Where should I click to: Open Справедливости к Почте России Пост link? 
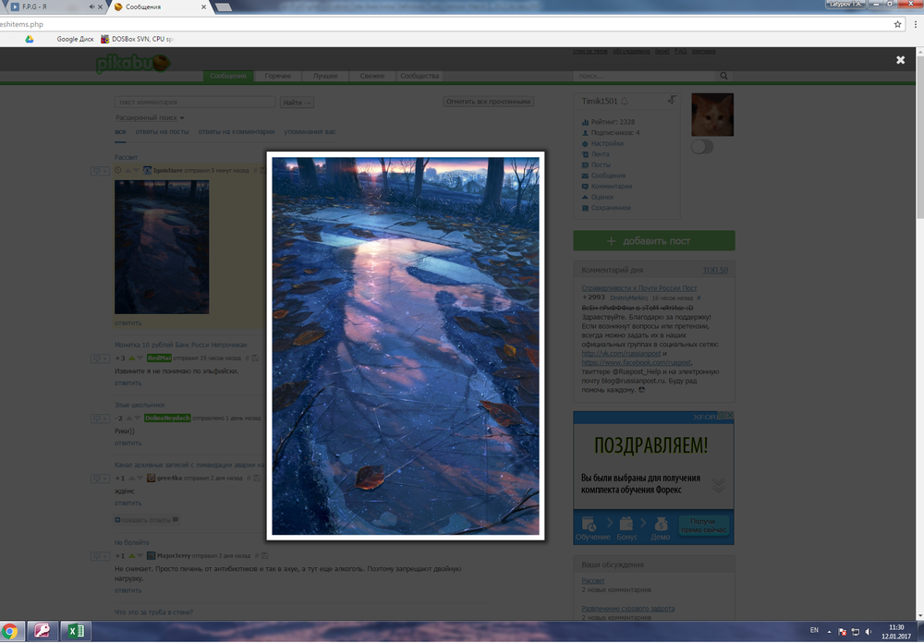coord(638,288)
